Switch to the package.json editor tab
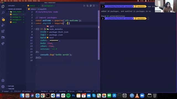This screenshot has height=99, width=177. pos(48,6)
